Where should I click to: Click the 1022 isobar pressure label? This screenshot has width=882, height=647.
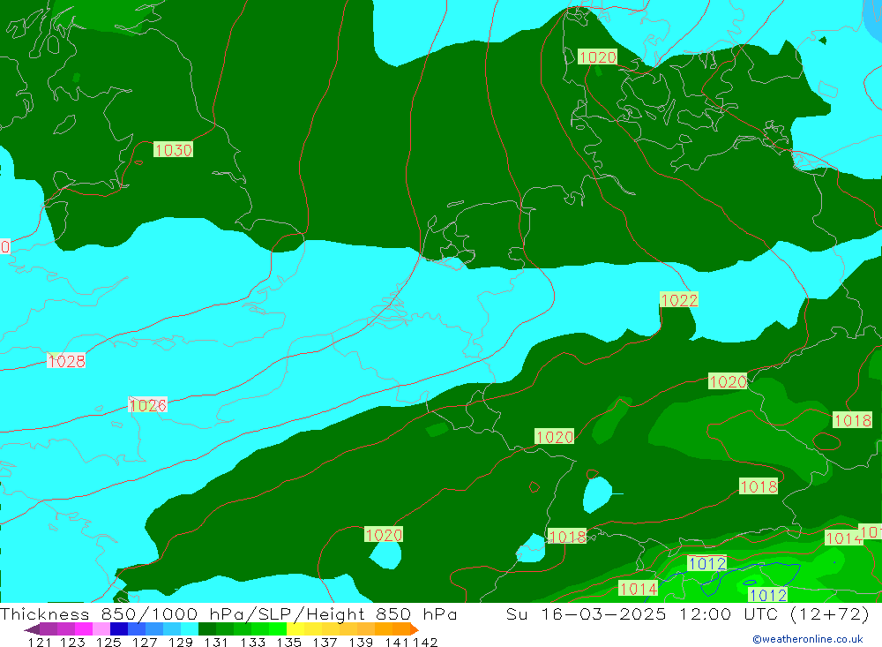coord(679,300)
